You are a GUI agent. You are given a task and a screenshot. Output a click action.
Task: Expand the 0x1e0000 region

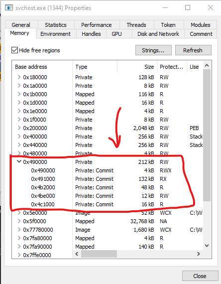[19, 111]
